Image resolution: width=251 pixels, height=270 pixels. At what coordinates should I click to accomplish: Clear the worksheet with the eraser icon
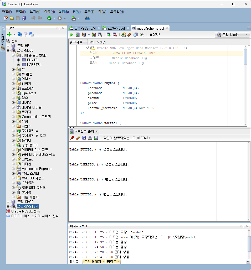tap(130, 35)
